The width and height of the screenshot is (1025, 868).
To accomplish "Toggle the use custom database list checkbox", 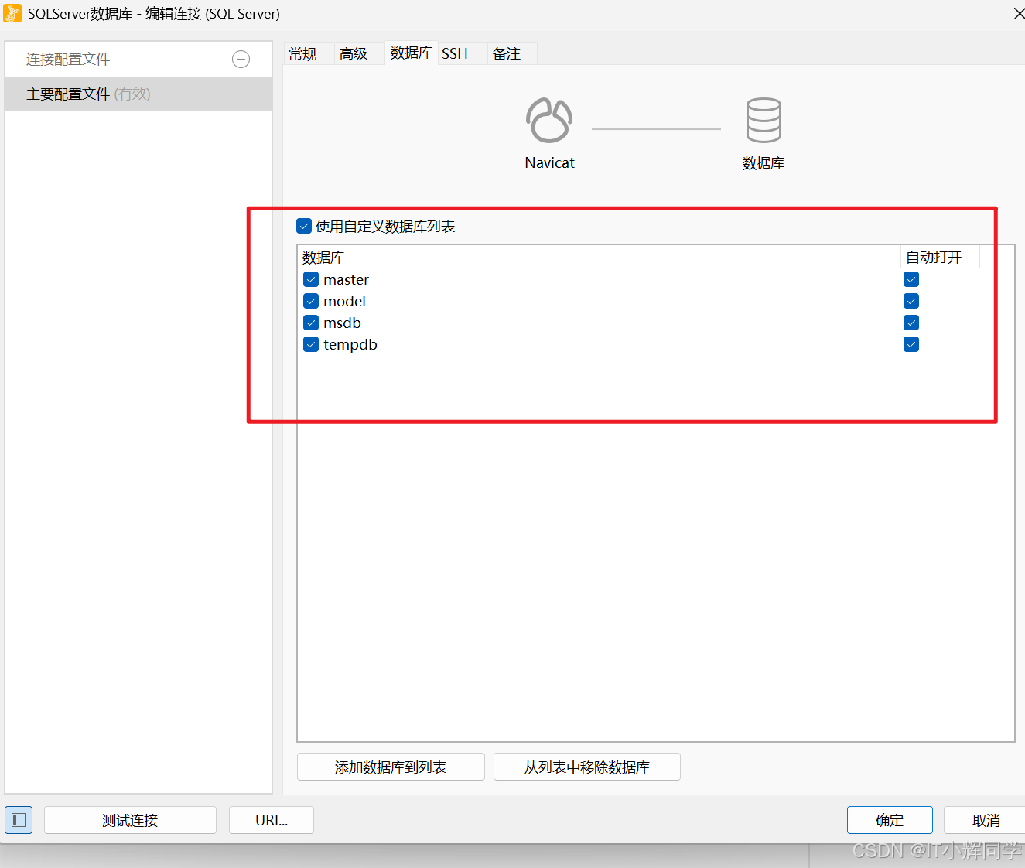I will 304,226.
